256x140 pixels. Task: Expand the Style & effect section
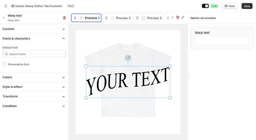coord(34,87)
